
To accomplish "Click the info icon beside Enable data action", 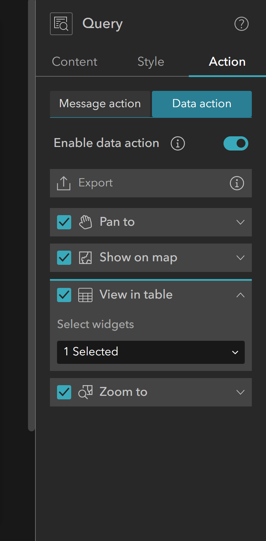I will pyautogui.click(x=177, y=143).
